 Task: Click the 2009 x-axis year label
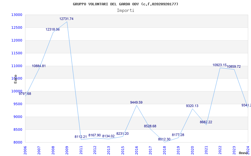click(67, 150)
